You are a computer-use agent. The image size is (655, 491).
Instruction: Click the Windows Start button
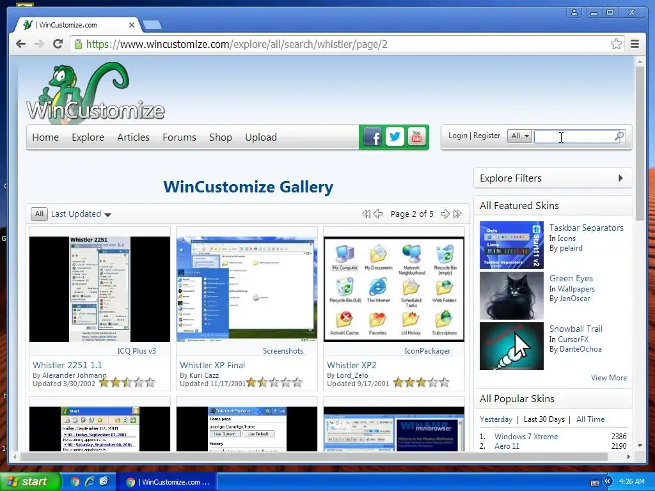click(x=31, y=482)
